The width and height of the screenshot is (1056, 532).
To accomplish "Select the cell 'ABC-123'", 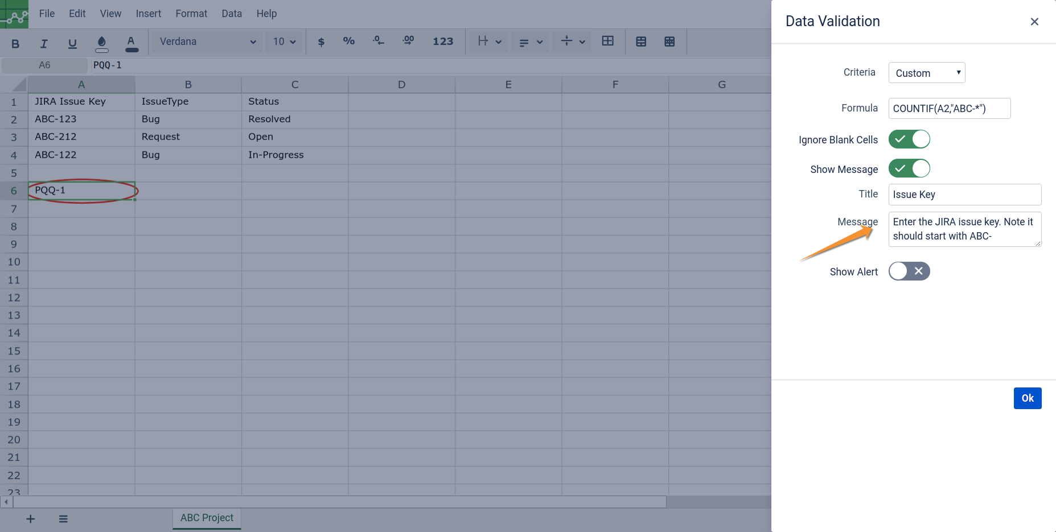I will 81,119.
